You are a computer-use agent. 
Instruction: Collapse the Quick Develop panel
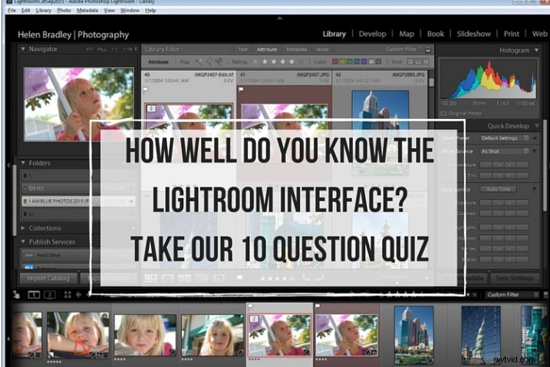click(x=537, y=126)
